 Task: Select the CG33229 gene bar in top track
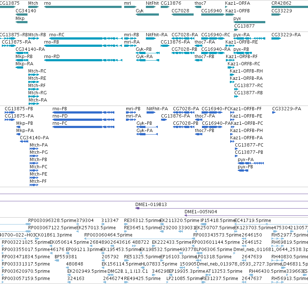point(276,15)
